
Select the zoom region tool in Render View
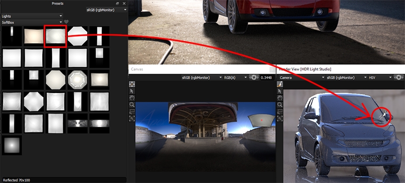[x=280, y=112]
